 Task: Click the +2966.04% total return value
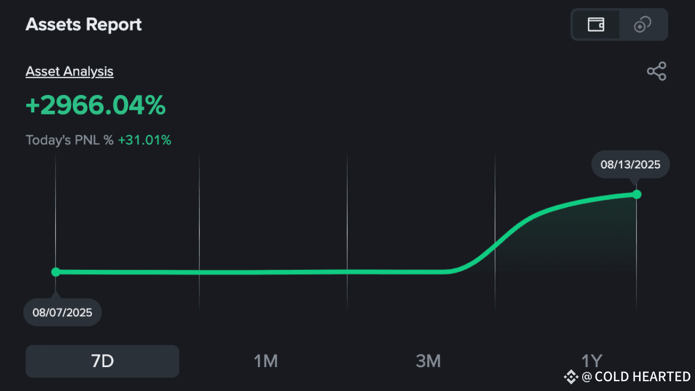(x=96, y=105)
